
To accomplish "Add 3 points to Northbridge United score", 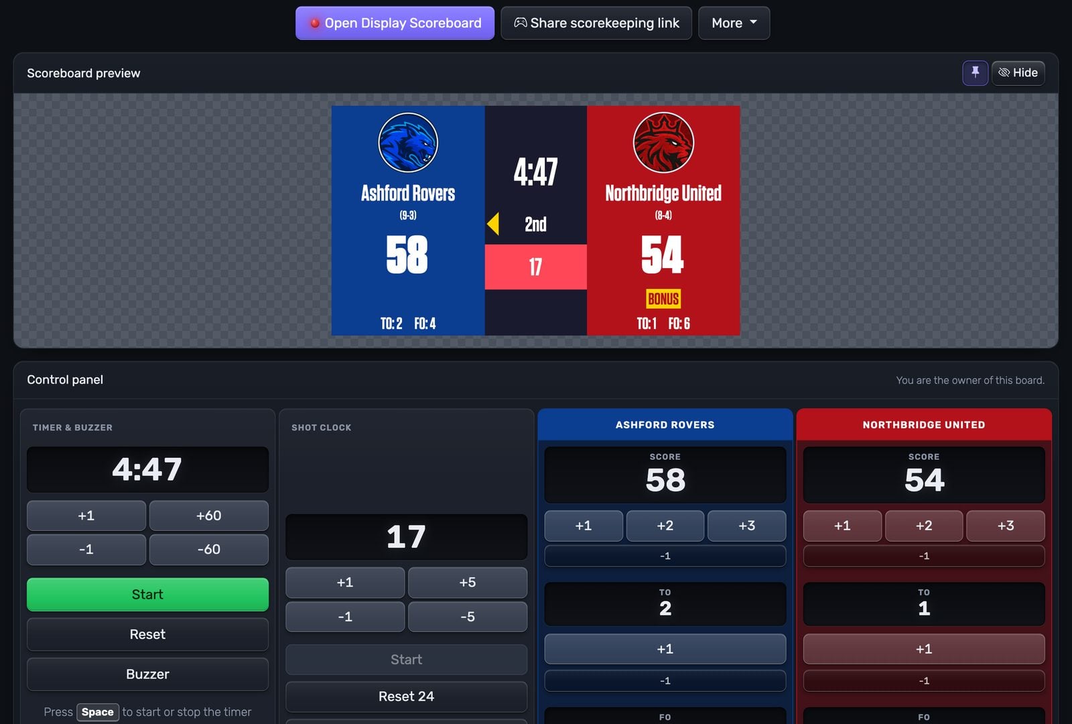I will coord(1006,526).
